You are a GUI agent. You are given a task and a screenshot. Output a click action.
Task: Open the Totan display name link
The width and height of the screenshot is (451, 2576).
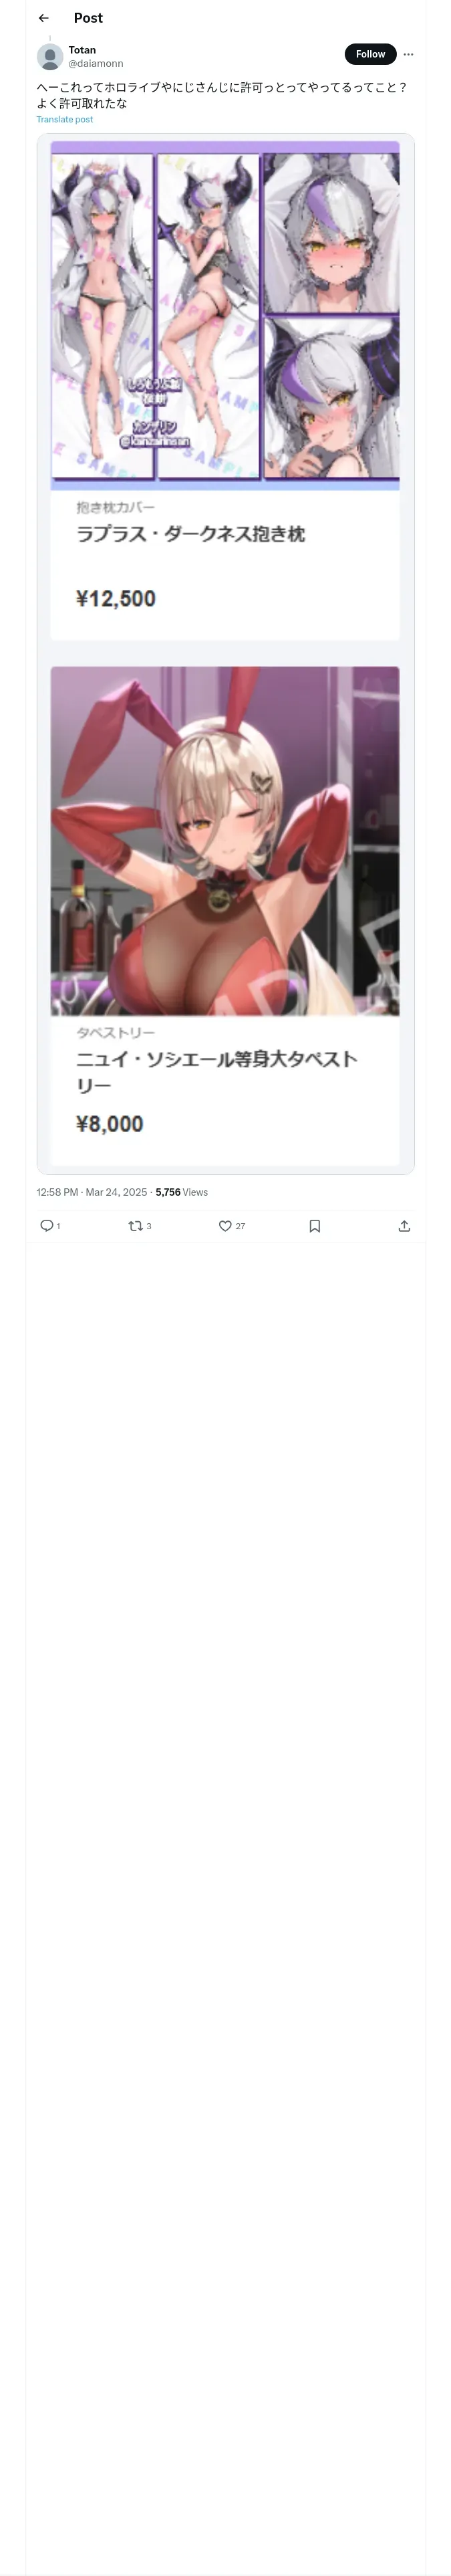82,50
